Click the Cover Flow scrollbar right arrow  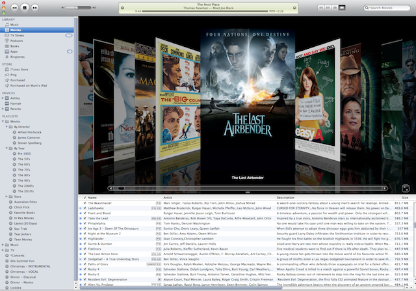tap(384, 188)
